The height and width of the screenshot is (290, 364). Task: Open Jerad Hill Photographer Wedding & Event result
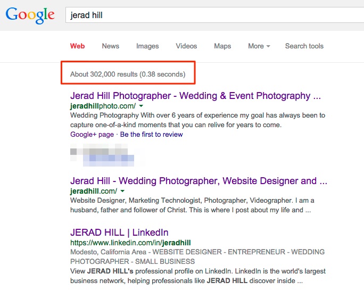[195, 96]
